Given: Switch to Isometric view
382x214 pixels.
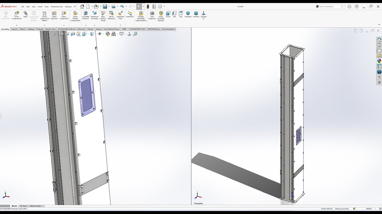Looking at the screenshot, I should click(188, 15).
